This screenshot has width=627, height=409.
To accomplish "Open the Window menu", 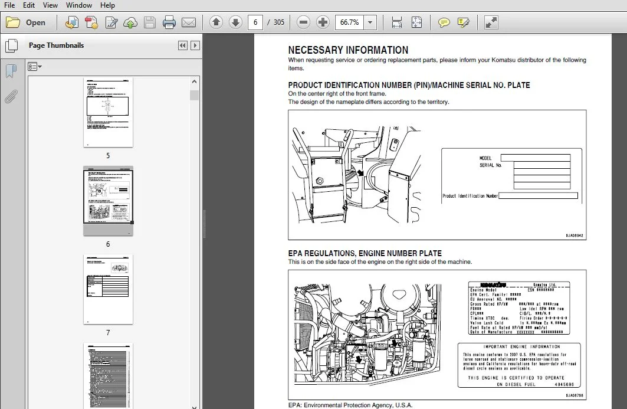I will click(x=79, y=5).
